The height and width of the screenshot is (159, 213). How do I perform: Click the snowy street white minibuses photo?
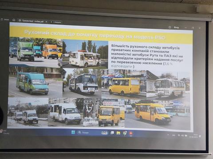pyautogui.click(x=28, y=112)
